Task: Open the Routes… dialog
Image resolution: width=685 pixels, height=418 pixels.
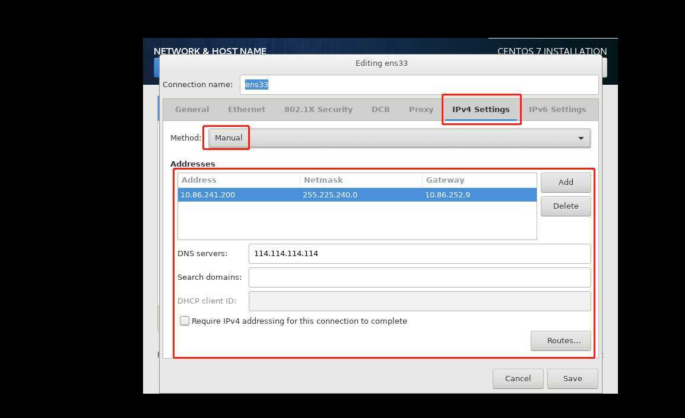Action: point(560,341)
